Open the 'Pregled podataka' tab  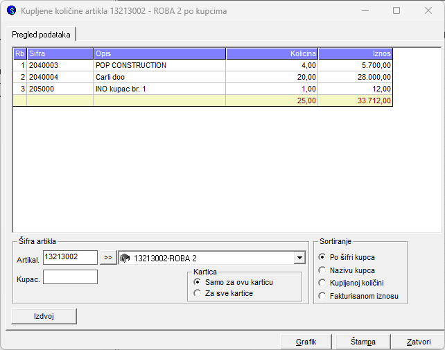(x=41, y=34)
